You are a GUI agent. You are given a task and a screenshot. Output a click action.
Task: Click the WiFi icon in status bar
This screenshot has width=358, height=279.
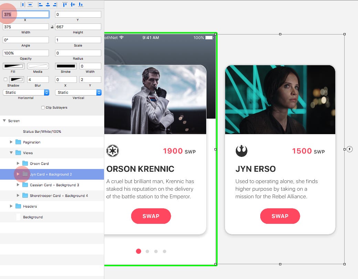(x=122, y=38)
